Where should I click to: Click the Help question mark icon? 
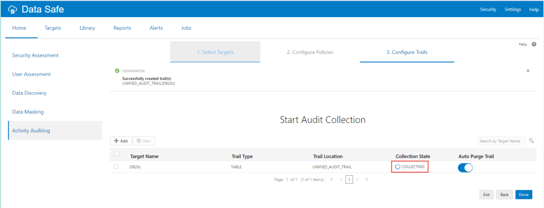pos(534,44)
